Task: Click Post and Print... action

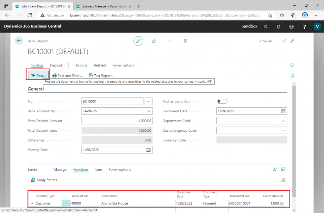Action: [67, 76]
